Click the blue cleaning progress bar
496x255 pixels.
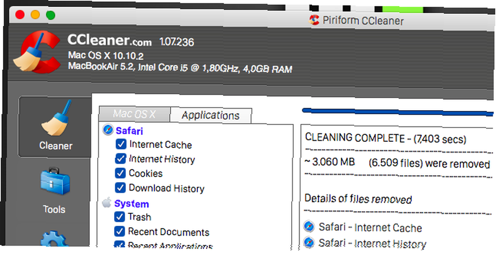398,111
